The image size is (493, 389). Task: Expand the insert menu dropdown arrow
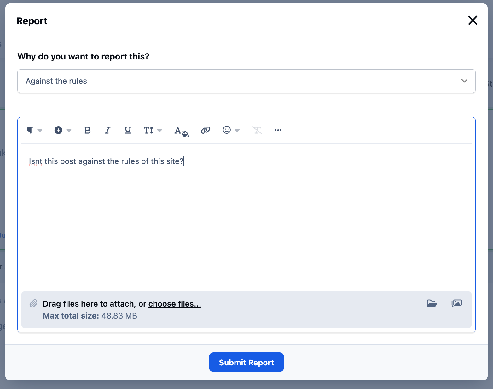69,130
